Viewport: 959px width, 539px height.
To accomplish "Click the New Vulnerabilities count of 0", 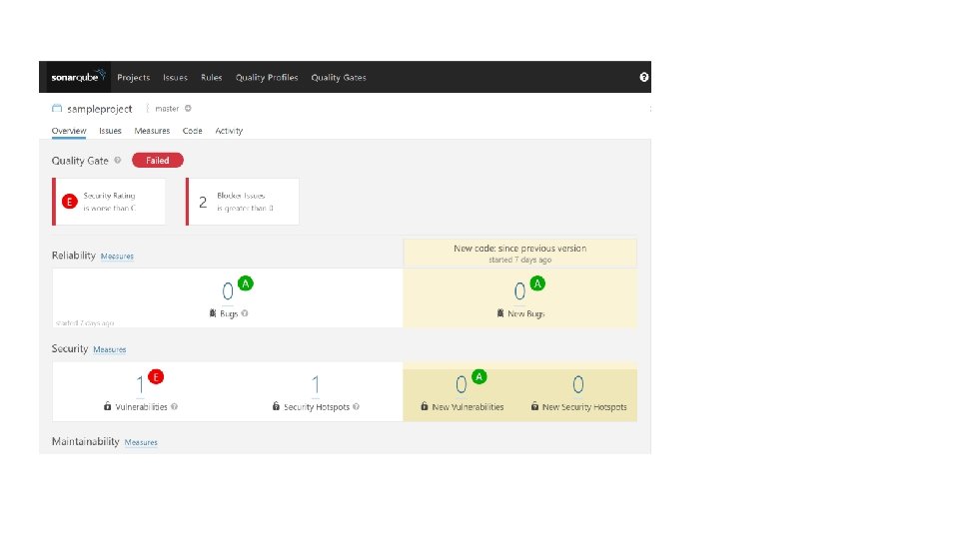I will (462, 385).
